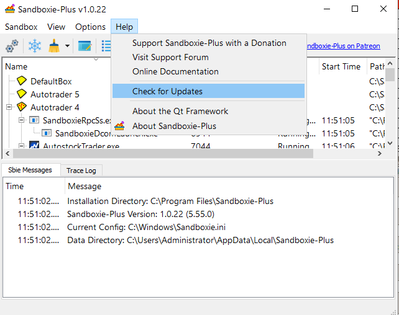Open About Sandboxie-Plus from Help menu
The image size is (399, 315).
[x=173, y=126]
